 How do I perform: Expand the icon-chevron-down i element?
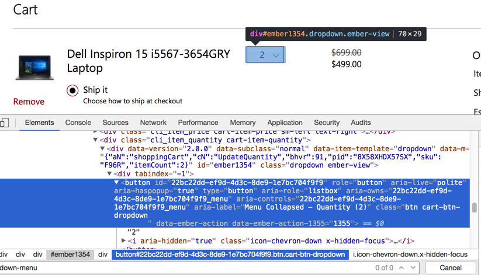123,241
